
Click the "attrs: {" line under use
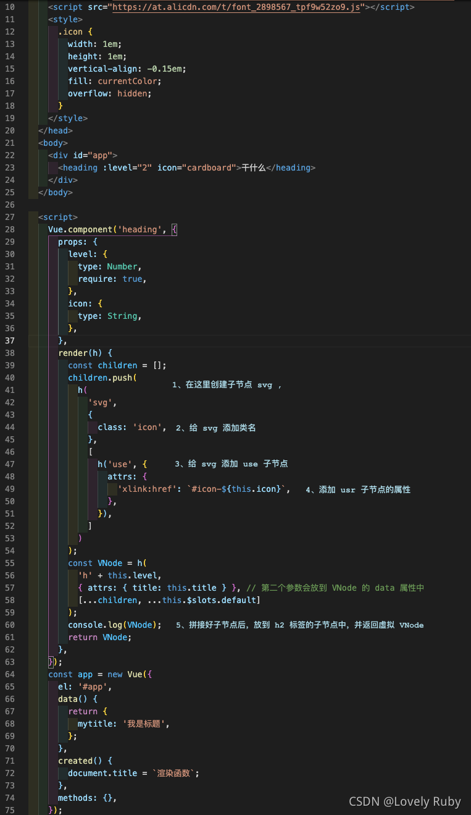pos(127,476)
